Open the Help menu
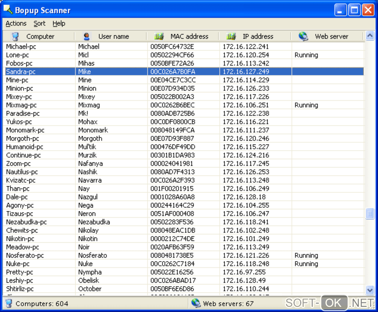The height and width of the screenshot is (312, 378). [59, 23]
